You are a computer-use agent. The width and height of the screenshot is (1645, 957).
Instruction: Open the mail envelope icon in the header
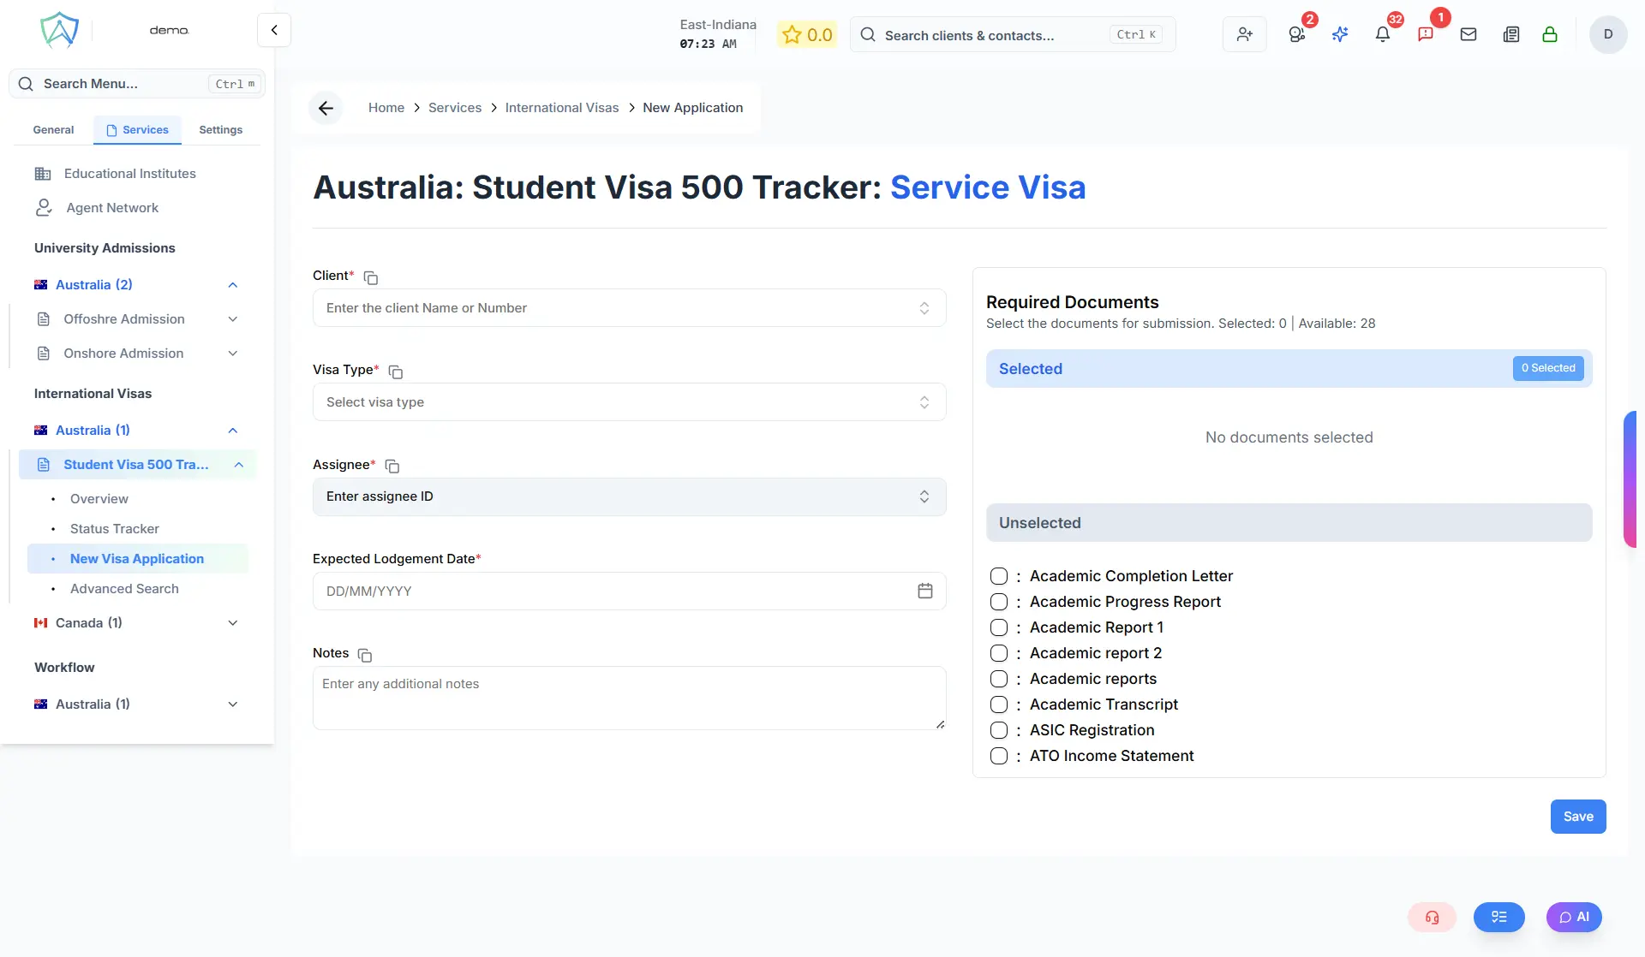[1469, 34]
